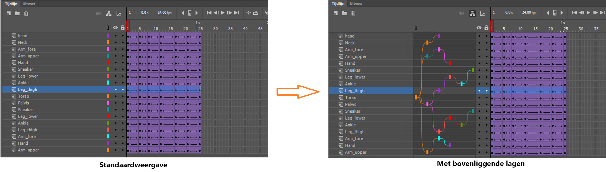Viewport: 606px width, 172px height.
Task: Click lock header icon in left timeline
Action: [123, 28]
